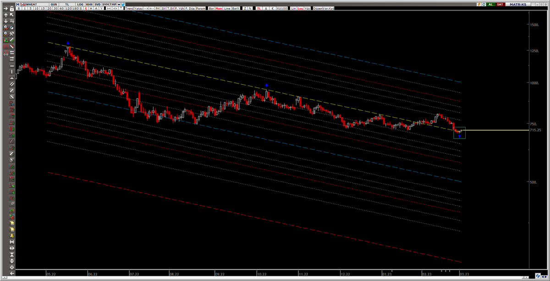The width and height of the screenshot is (550, 281).
Task: Select the $ currency toggle
Action: click(x=266, y=9)
